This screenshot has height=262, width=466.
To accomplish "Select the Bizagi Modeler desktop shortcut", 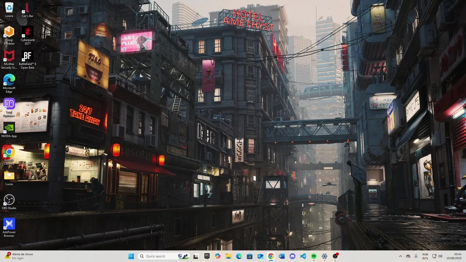I will point(9,35).
